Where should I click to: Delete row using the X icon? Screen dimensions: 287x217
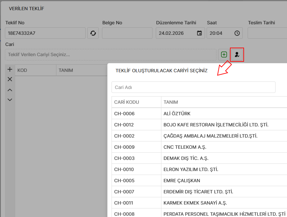(10, 79)
